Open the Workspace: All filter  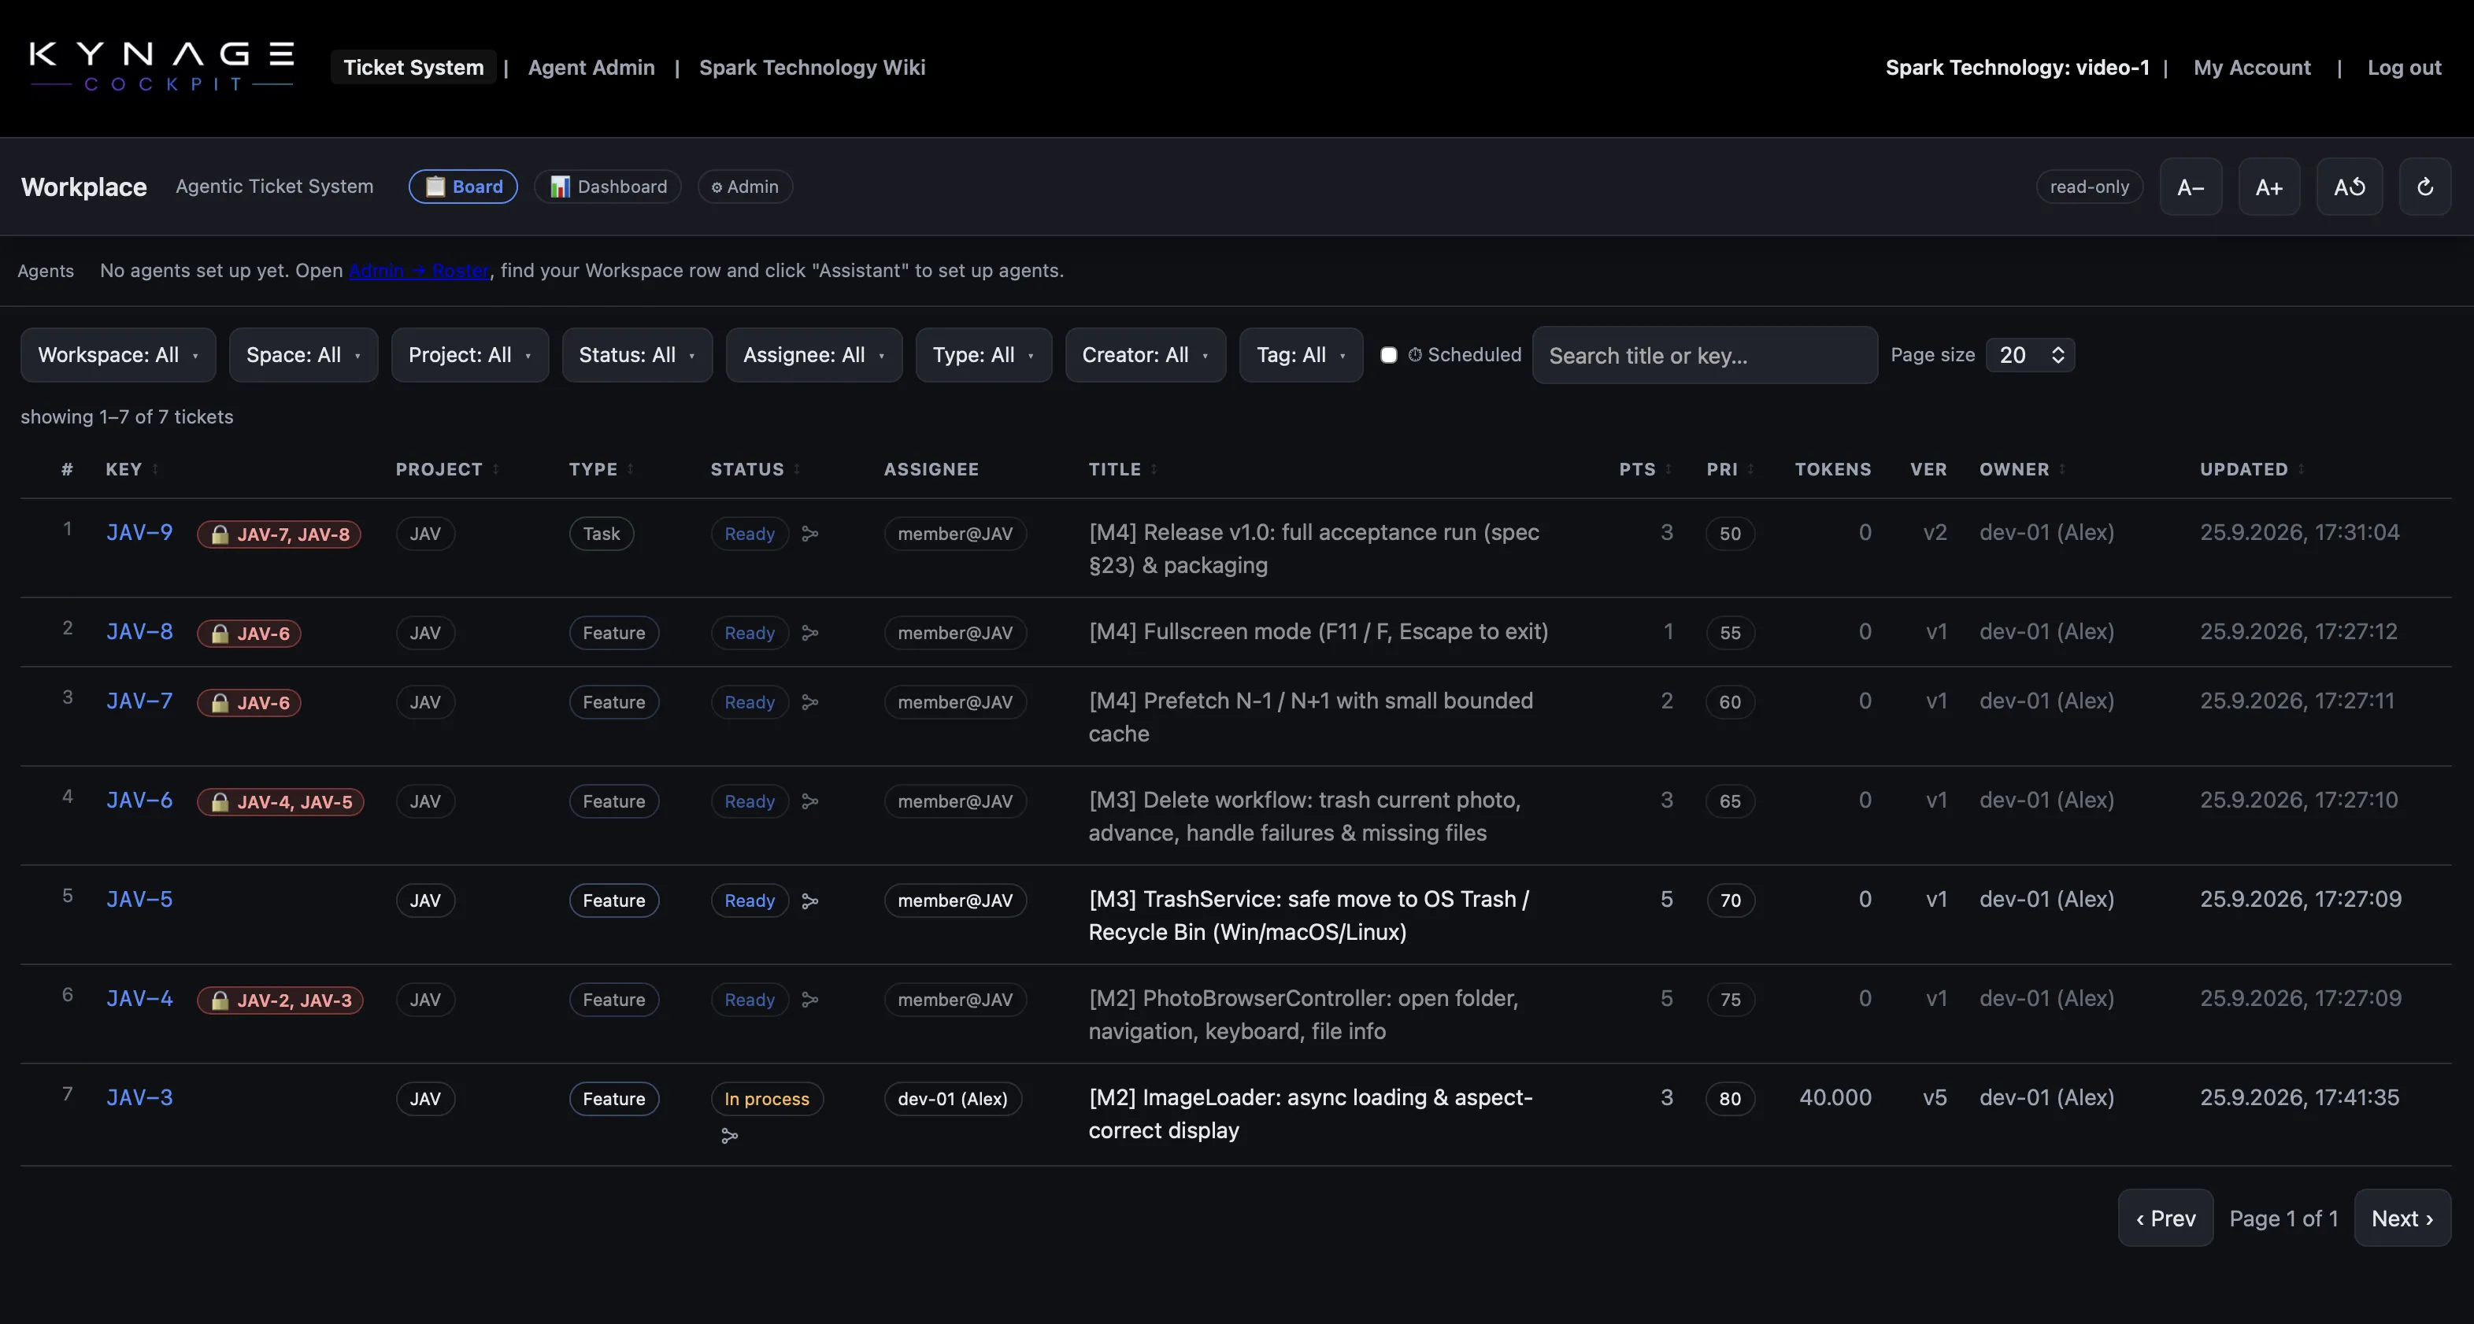118,355
